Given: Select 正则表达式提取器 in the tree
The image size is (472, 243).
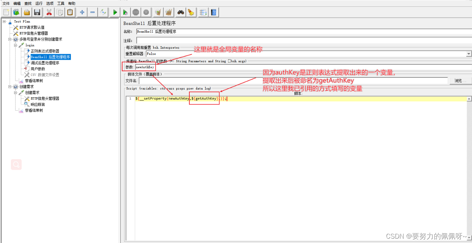Looking at the screenshot, I should tap(45, 51).
